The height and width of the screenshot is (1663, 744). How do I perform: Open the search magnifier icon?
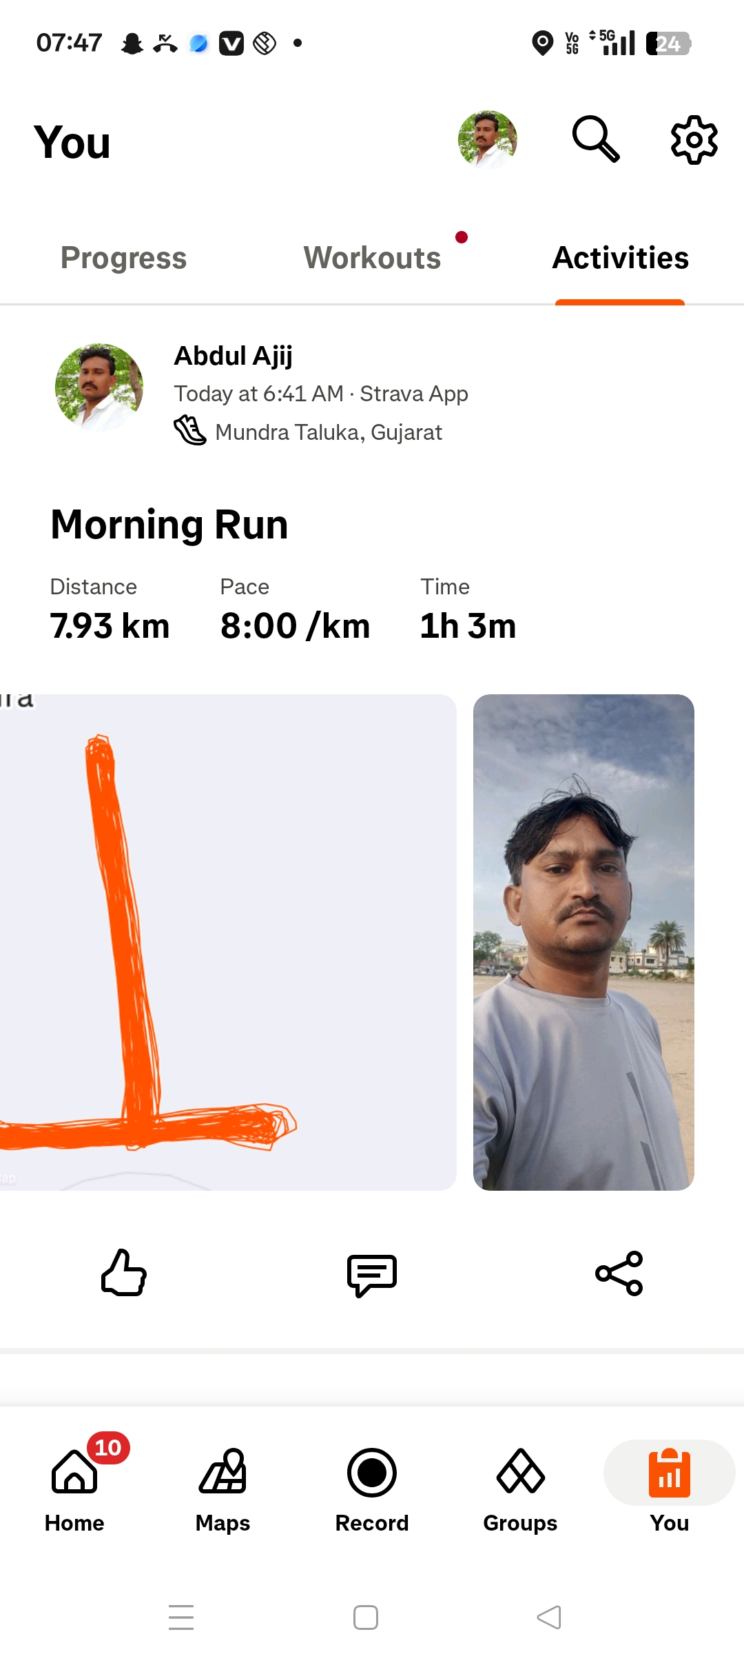tap(596, 139)
